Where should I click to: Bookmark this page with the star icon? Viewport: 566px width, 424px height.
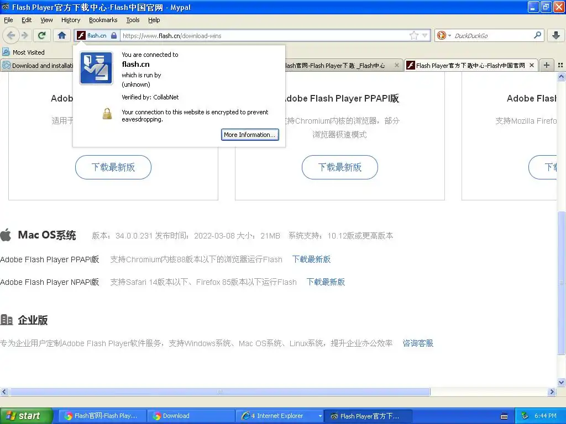point(413,35)
